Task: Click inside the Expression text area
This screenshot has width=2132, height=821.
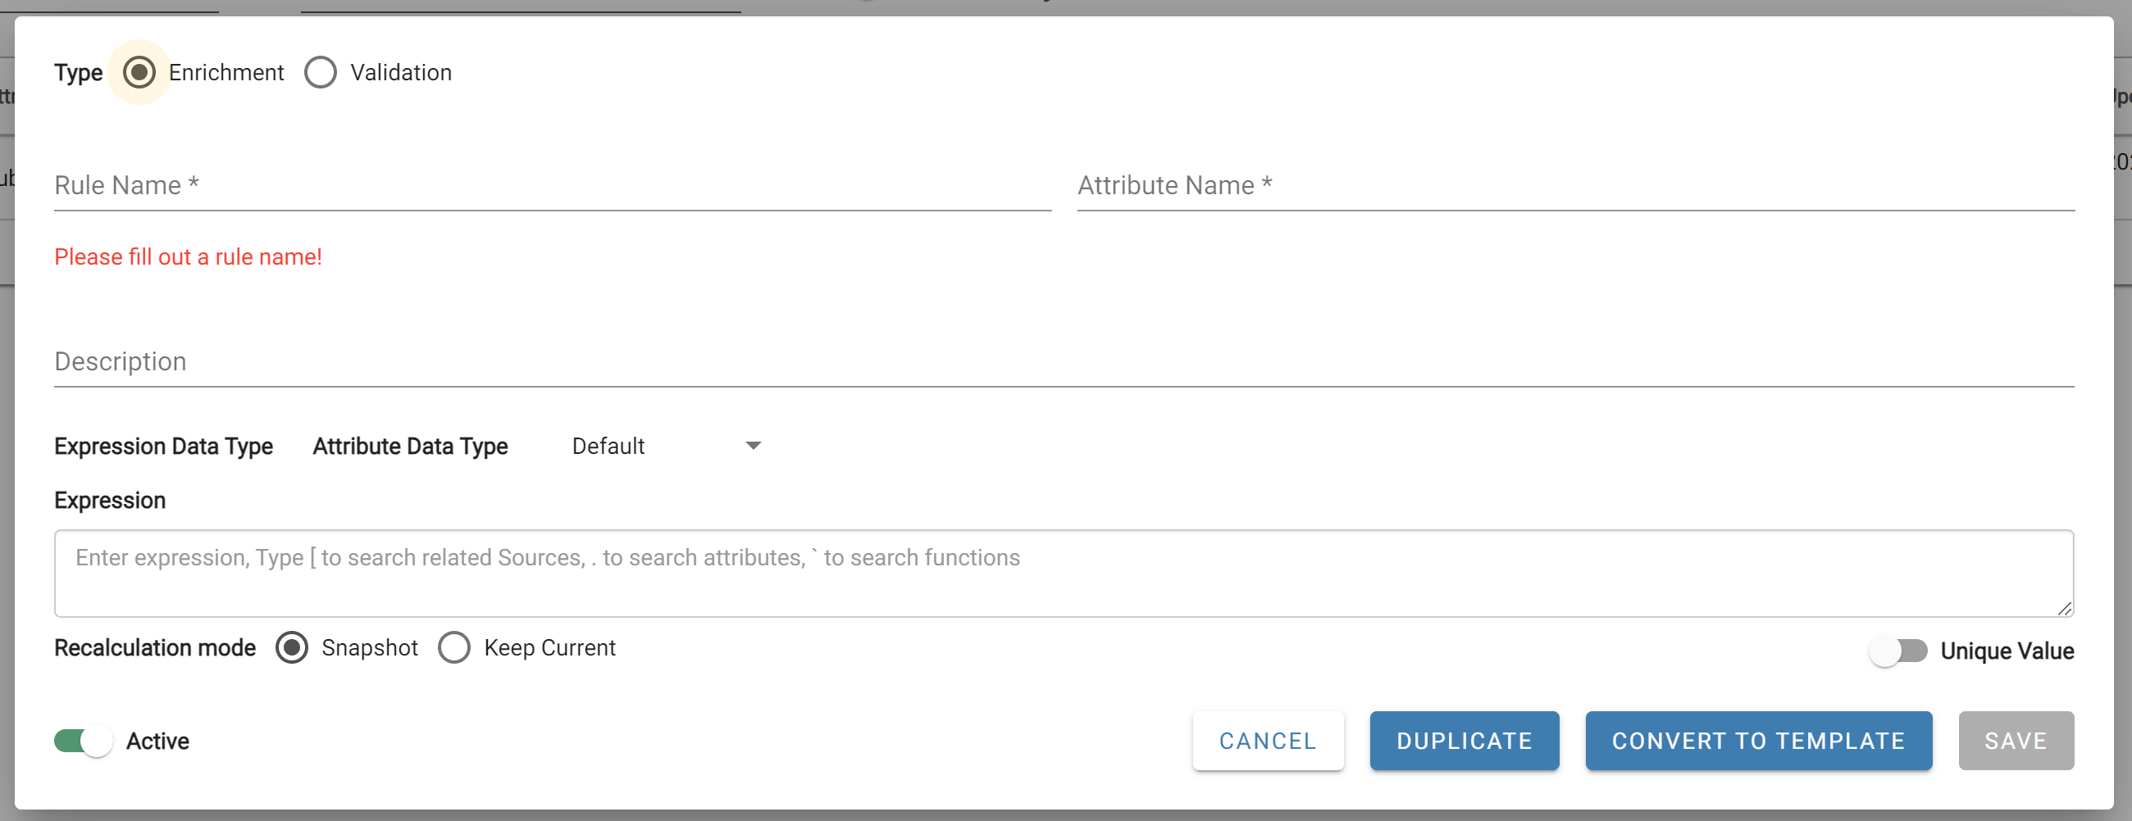Action: 1064,573
